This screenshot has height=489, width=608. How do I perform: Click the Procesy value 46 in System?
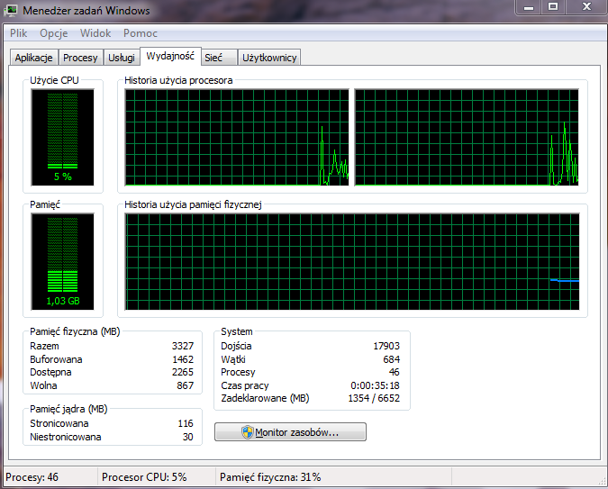coord(394,372)
